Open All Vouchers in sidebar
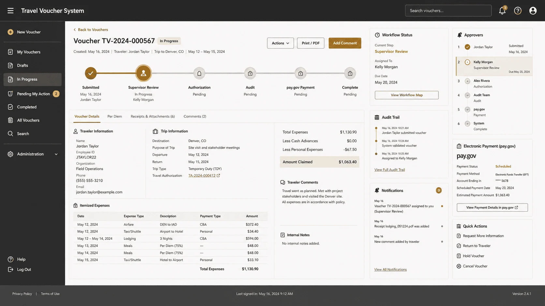The height and width of the screenshot is (306, 545). point(33,120)
